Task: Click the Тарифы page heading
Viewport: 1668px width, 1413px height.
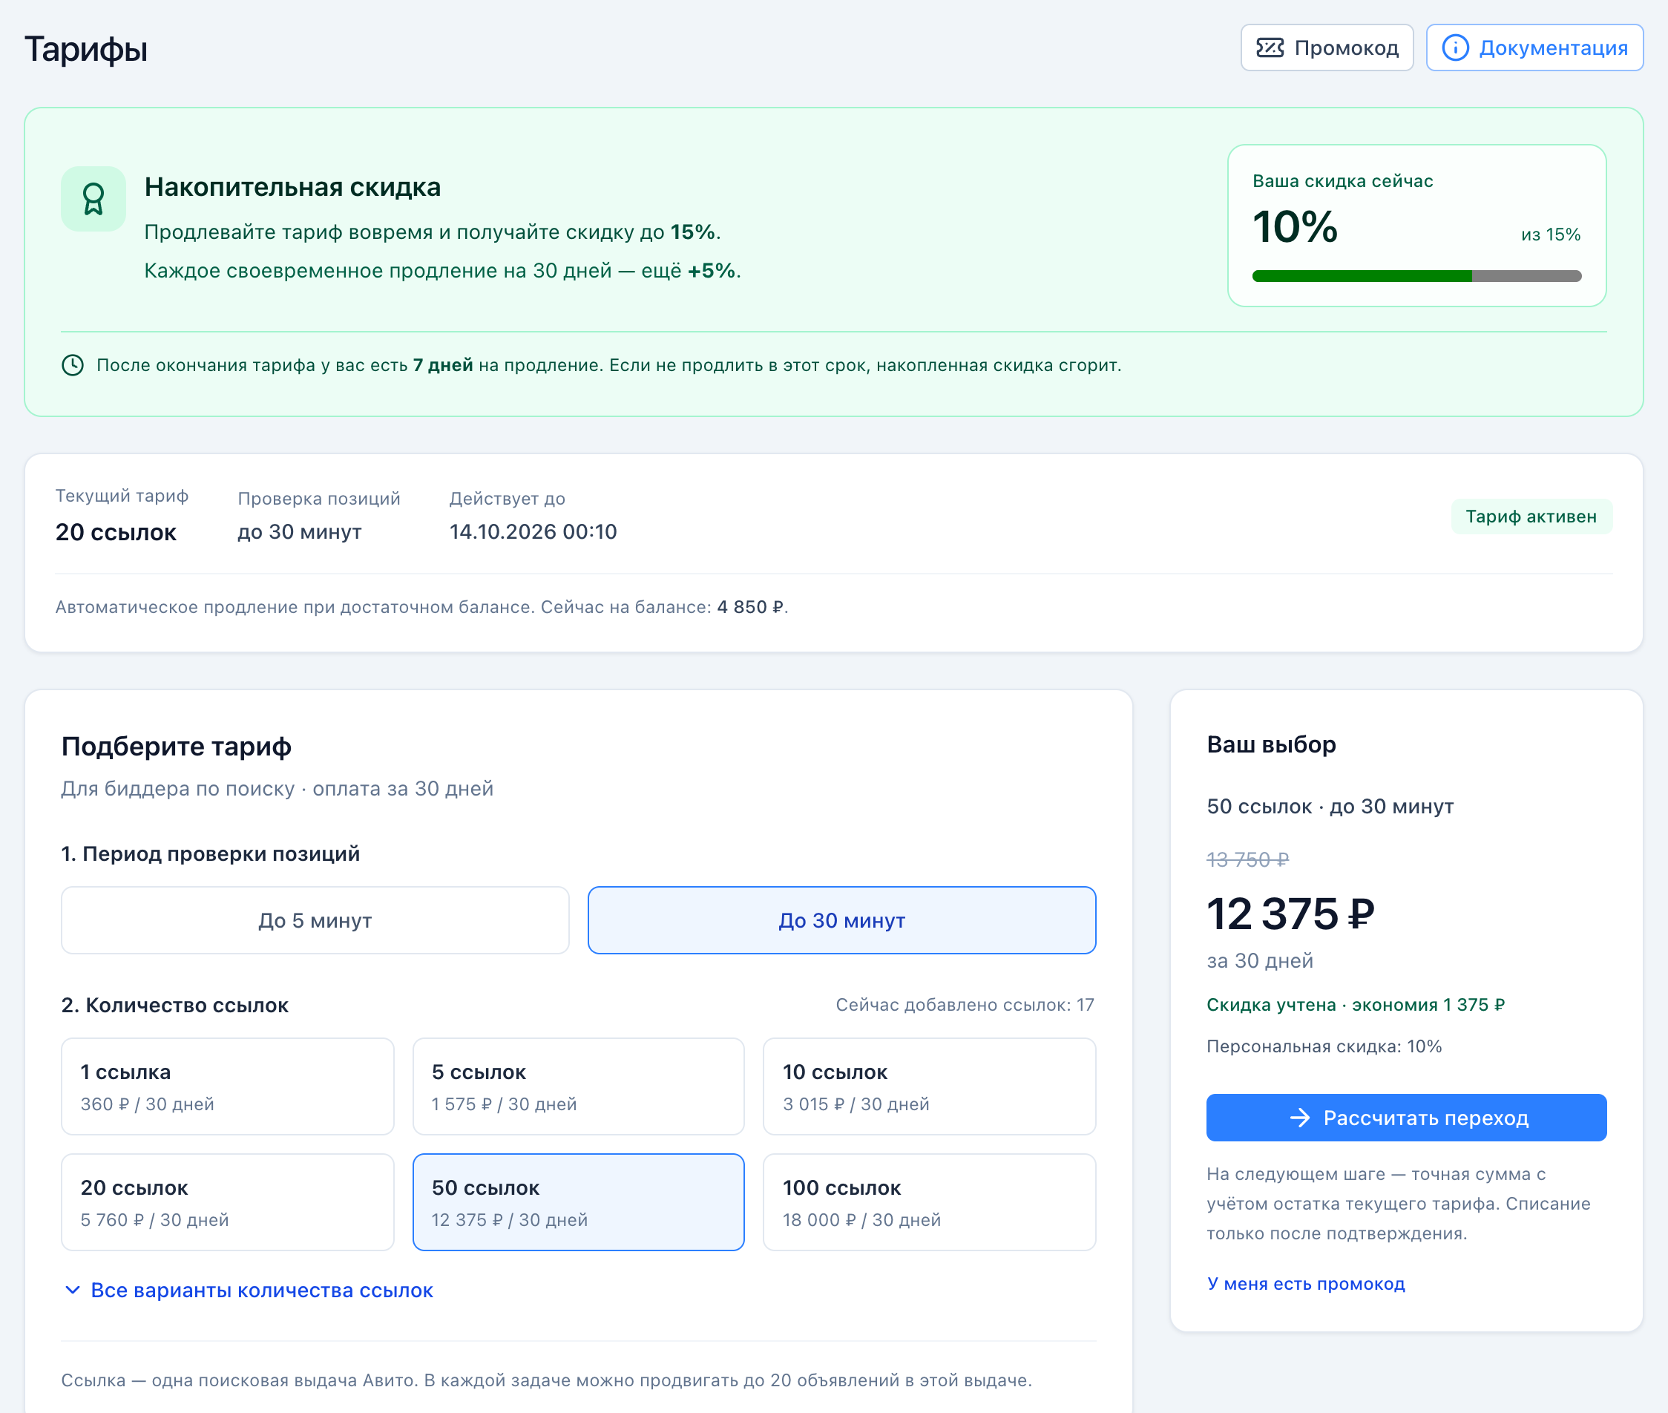Action: click(x=85, y=50)
